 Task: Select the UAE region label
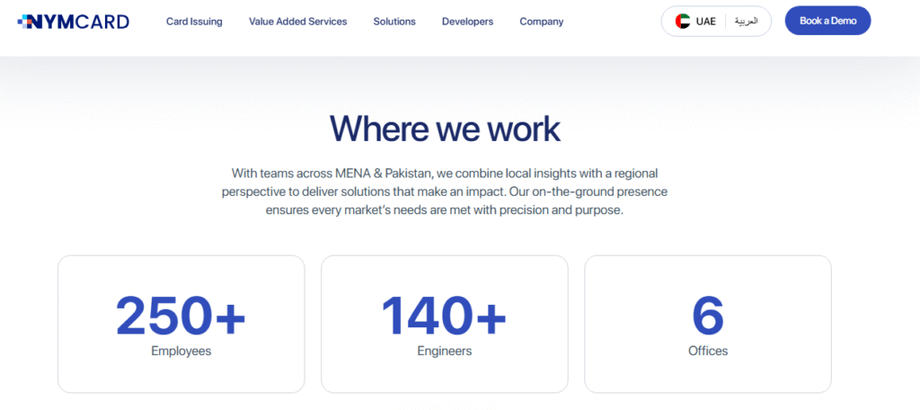click(705, 22)
